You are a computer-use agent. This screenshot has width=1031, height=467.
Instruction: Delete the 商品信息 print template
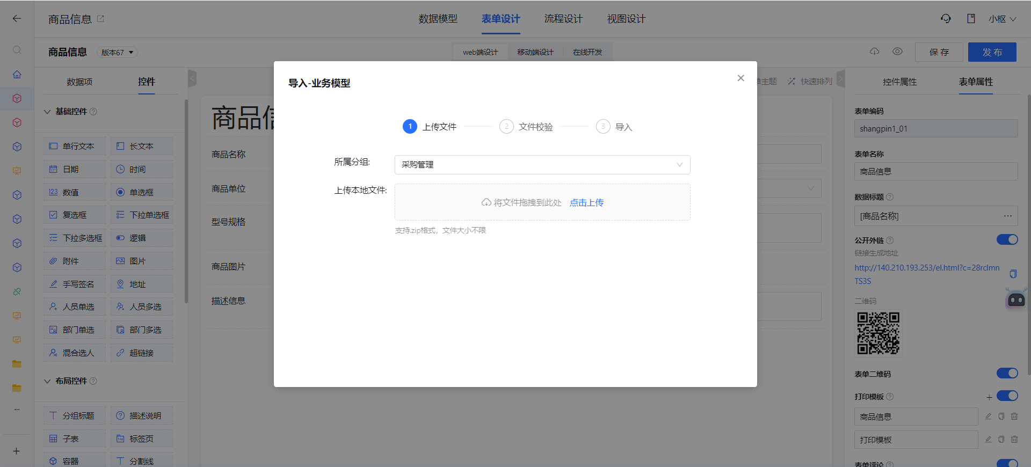(x=1014, y=417)
